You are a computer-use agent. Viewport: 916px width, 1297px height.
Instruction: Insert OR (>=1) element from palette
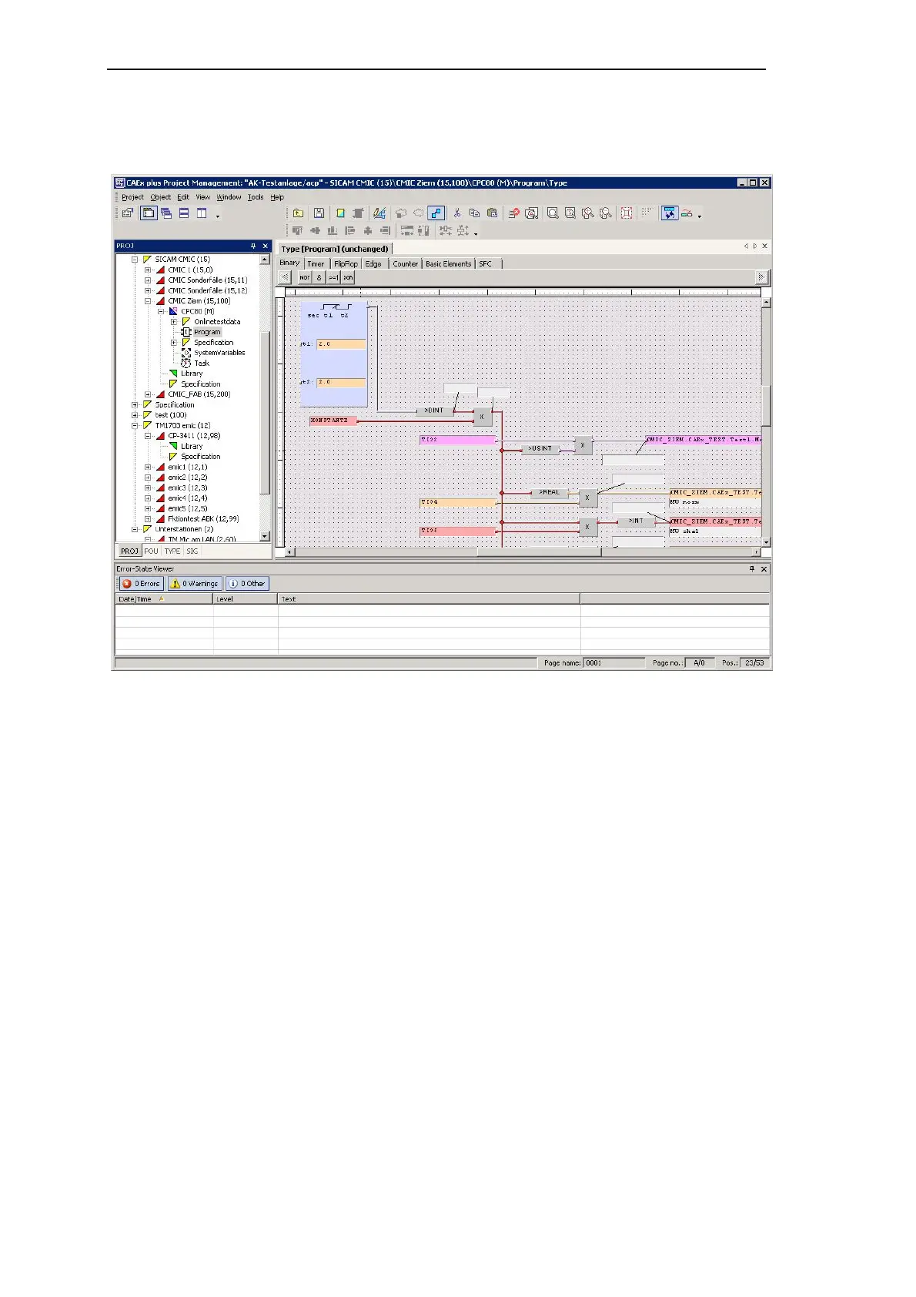333,277
